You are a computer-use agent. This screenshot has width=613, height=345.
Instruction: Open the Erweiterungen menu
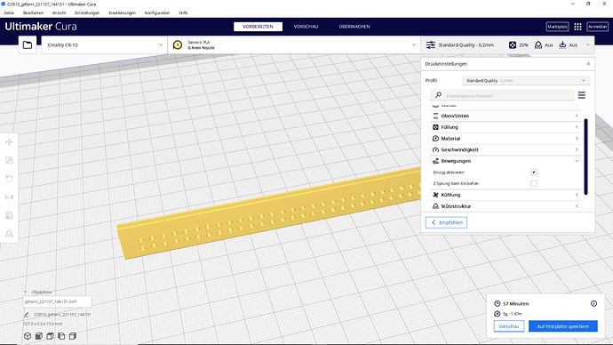(123, 13)
